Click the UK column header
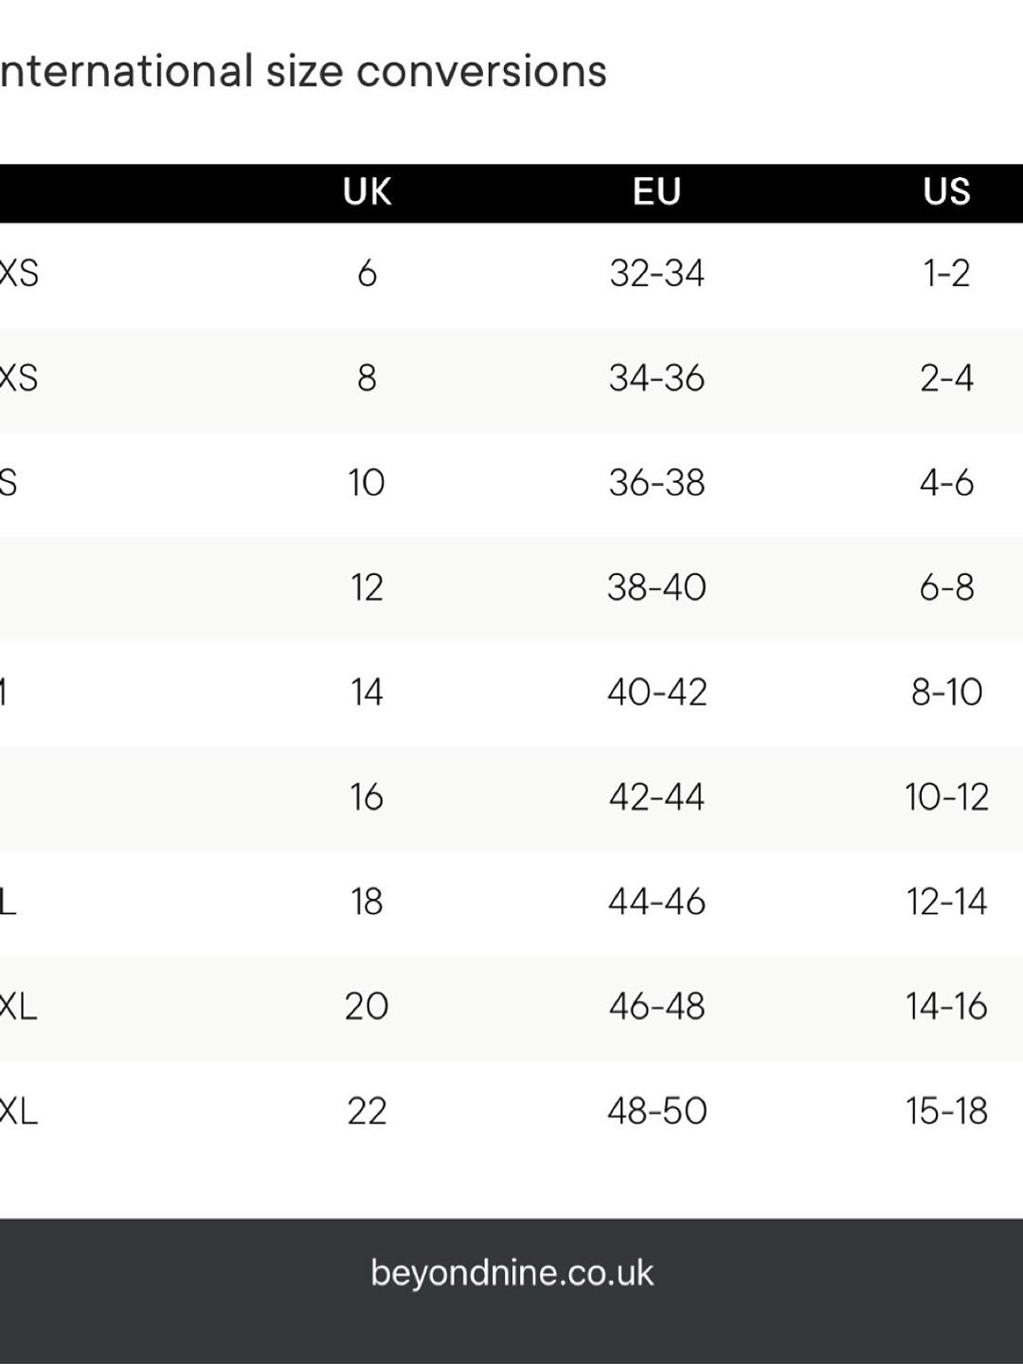Viewport: 1023px width, 1364px height. tap(367, 192)
